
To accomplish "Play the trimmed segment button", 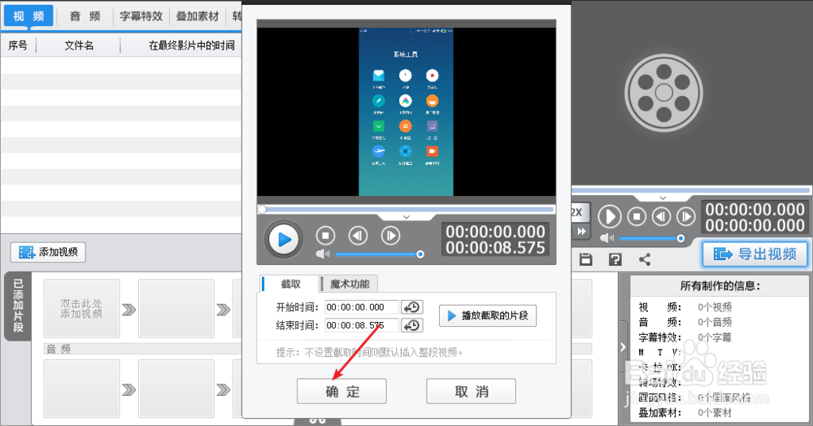I will tap(487, 315).
